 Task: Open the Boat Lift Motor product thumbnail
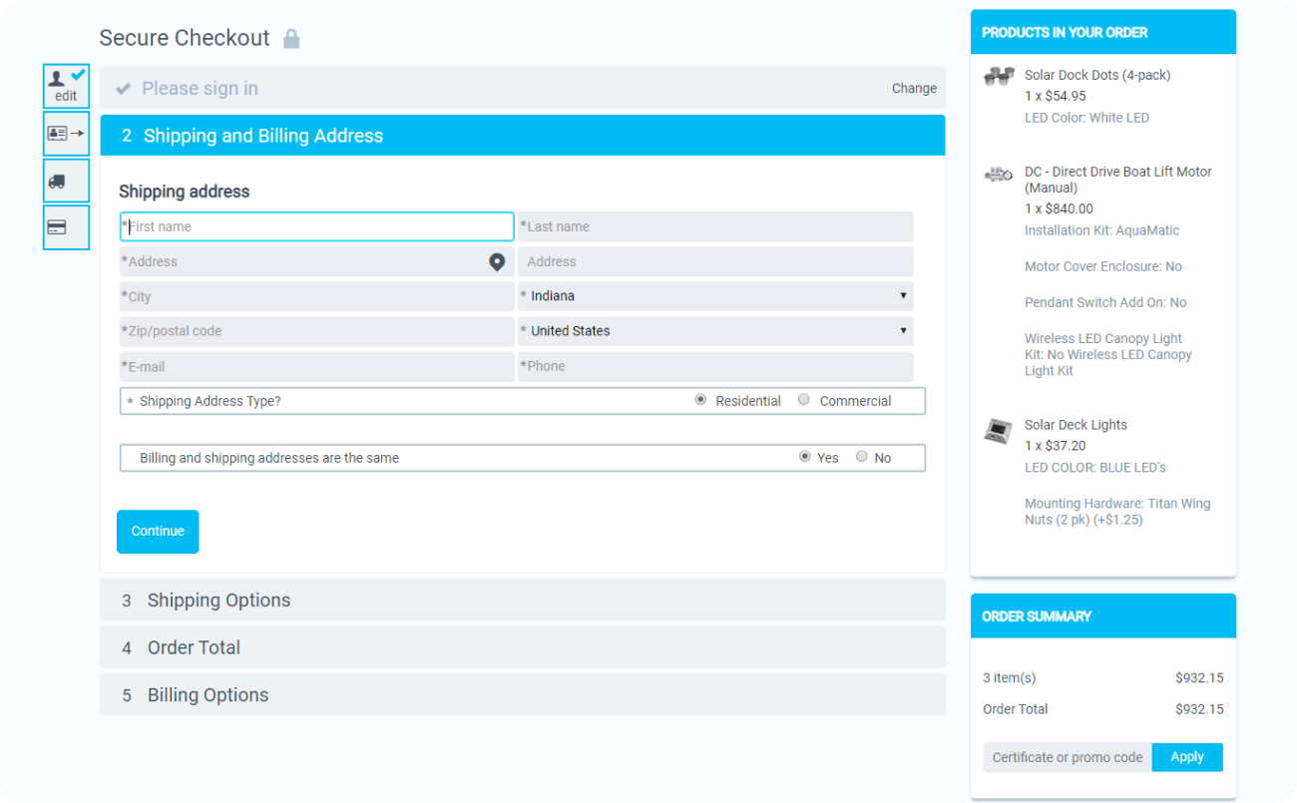tap(999, 174)
